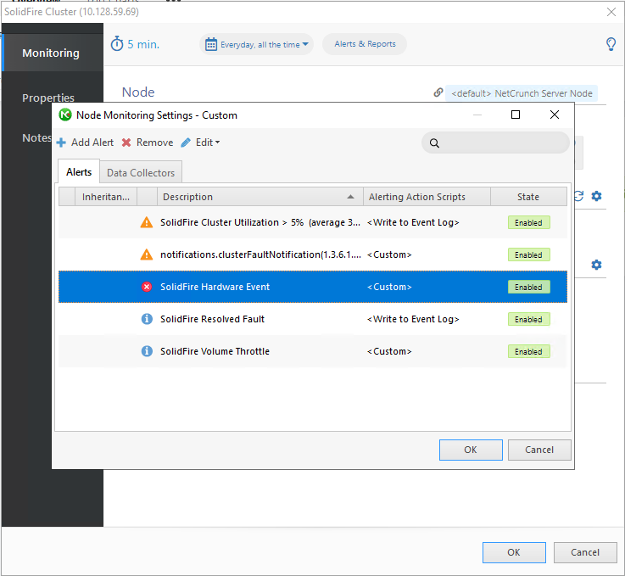Screen dimensions: 625x576
Task: Click the info icon of SolidFire Volume Throttle
Action: (x=147, y=351)
